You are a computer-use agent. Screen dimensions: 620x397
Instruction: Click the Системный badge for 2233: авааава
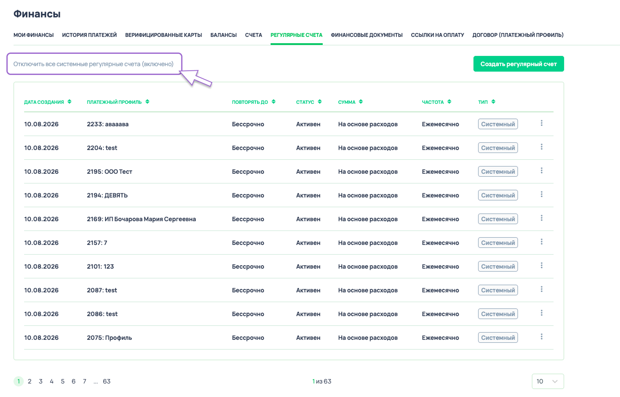pos(498,124)
